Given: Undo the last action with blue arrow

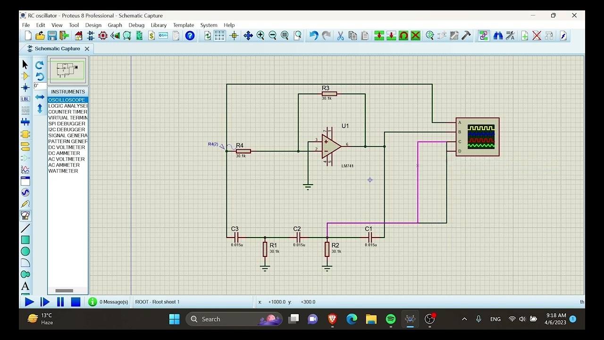Looking at the screenshot, I should [314, 36].
